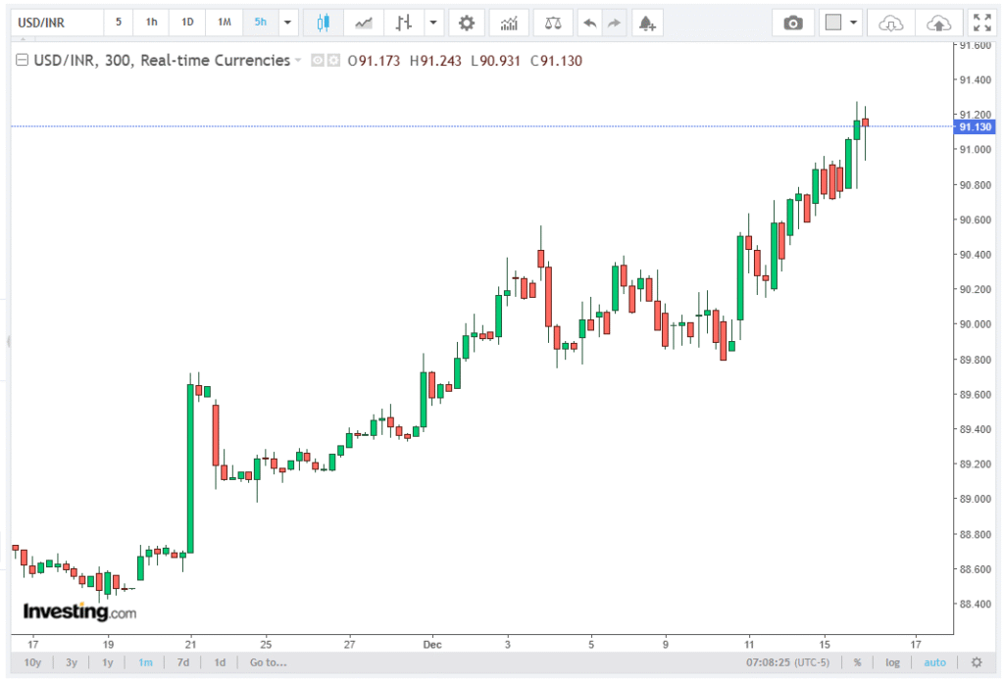Image resolution: width=1004 pixels, height=682 pixels.
Task: Click the compare symbols scale icon
Action: coord(553,23)
